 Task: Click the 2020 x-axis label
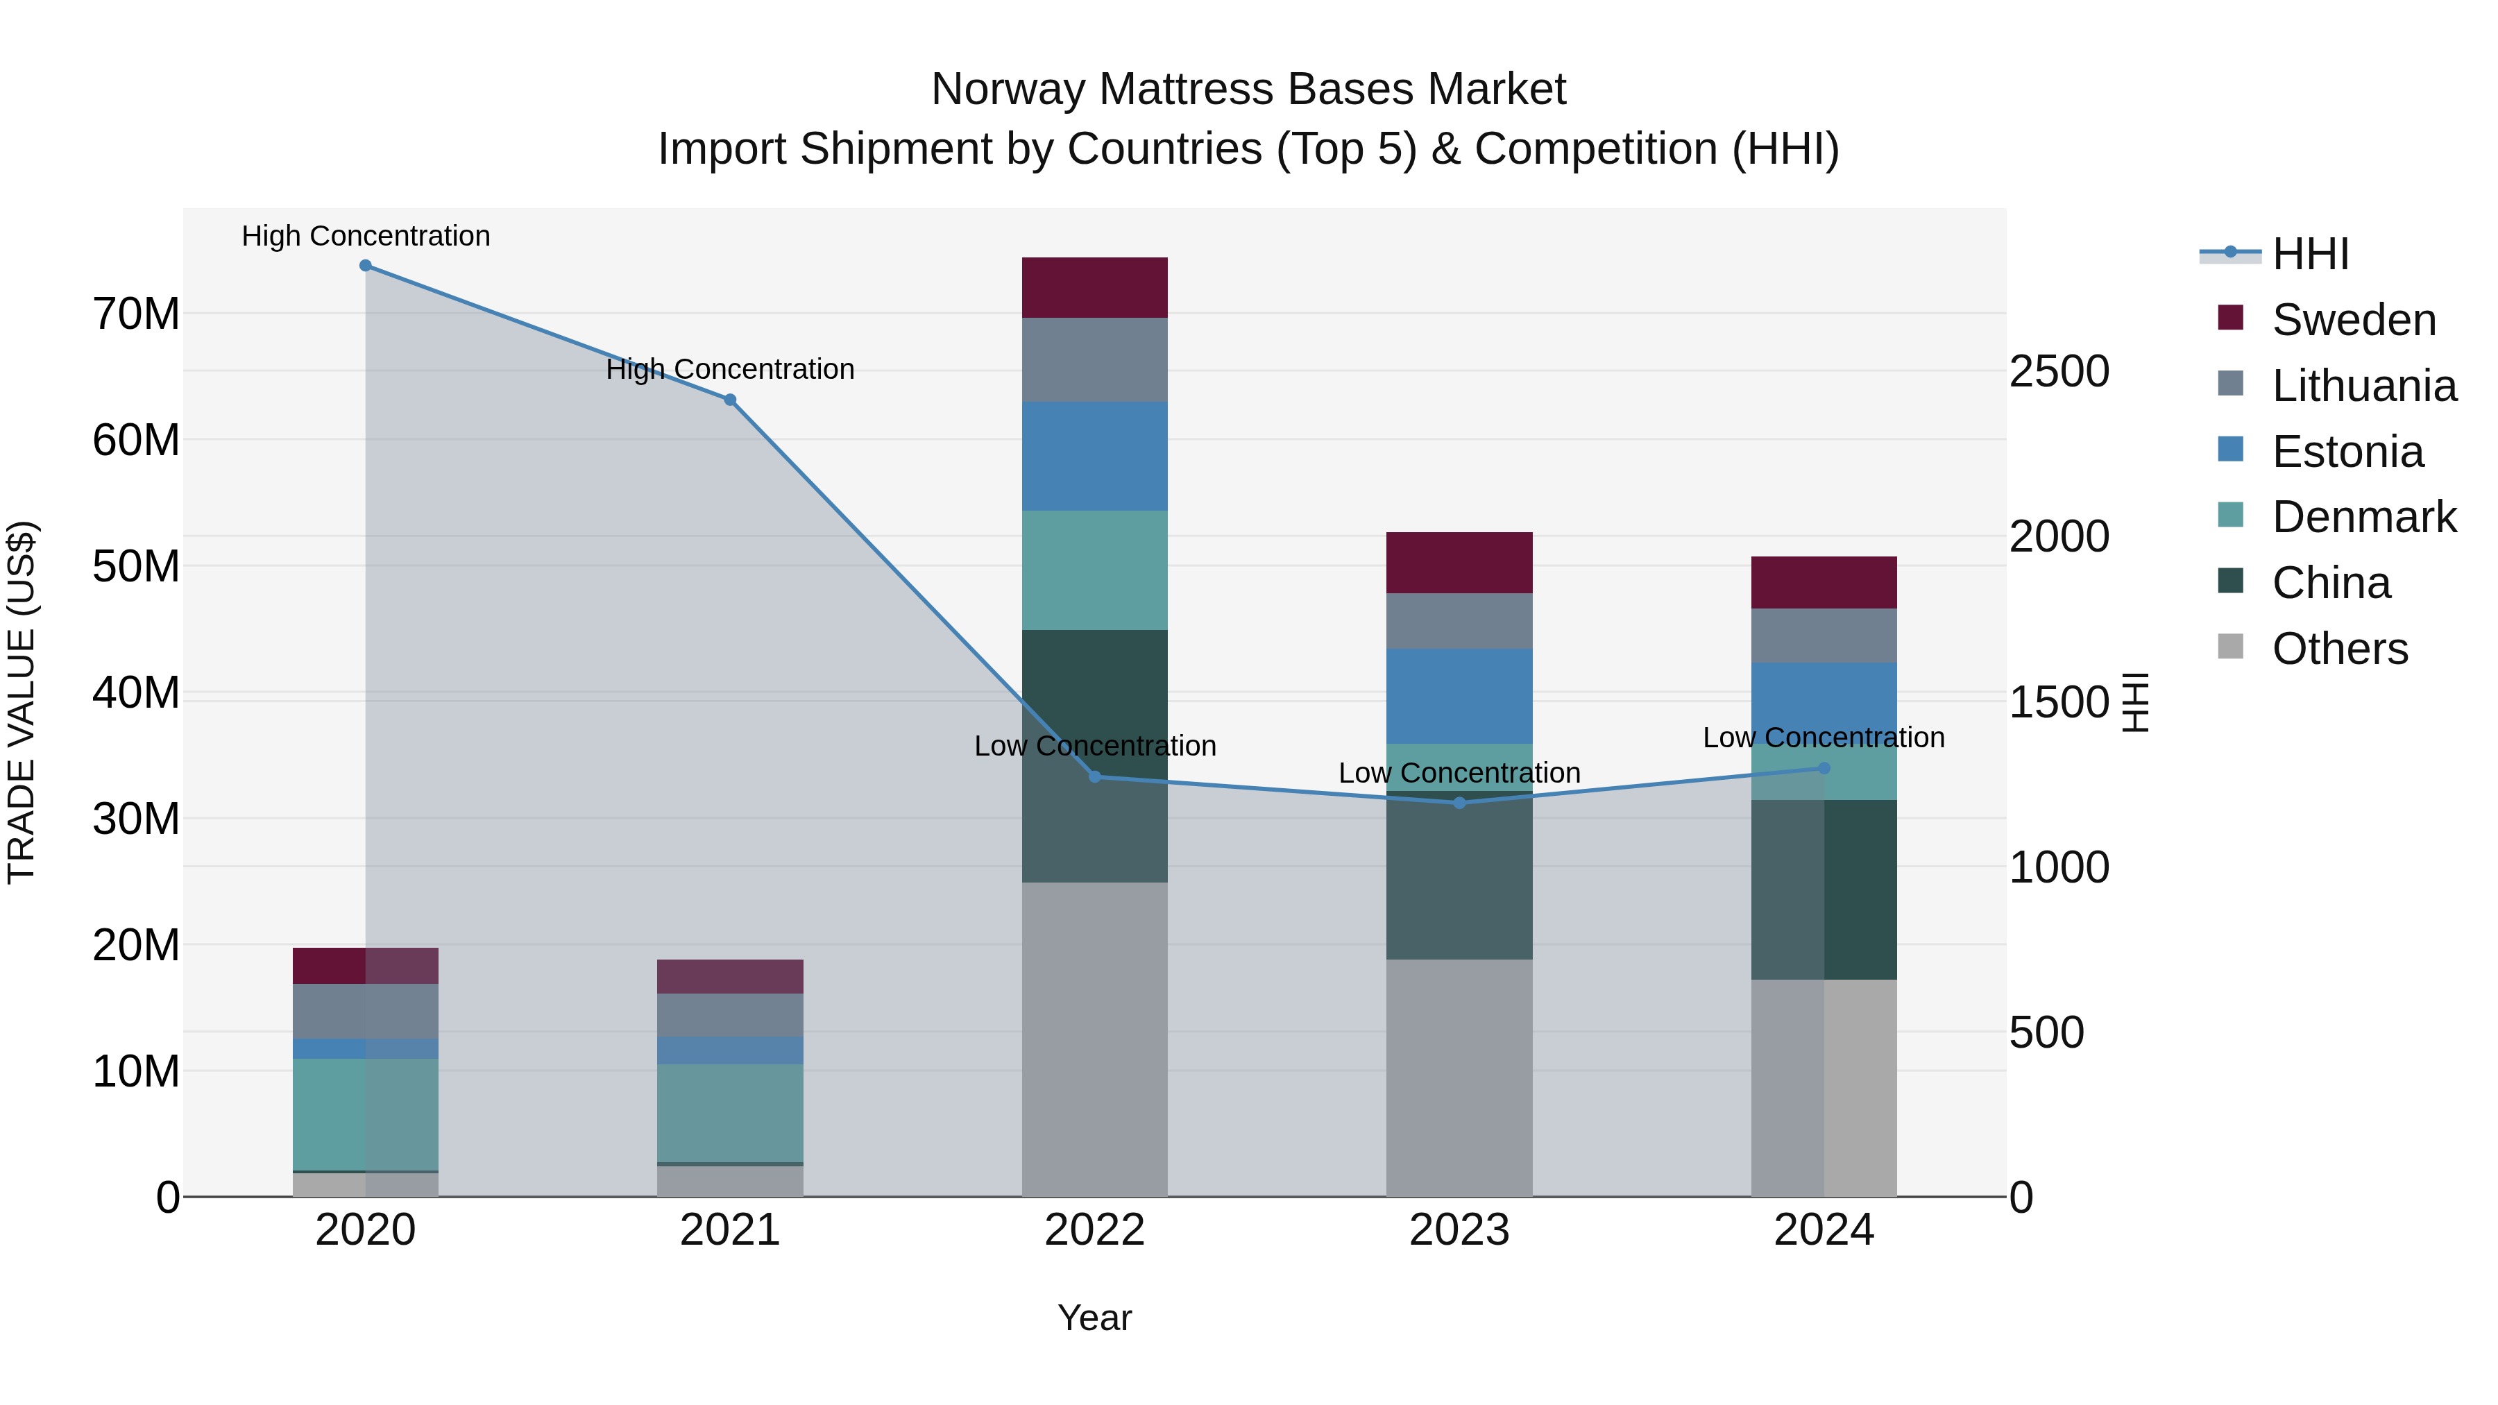(366, 1230)
